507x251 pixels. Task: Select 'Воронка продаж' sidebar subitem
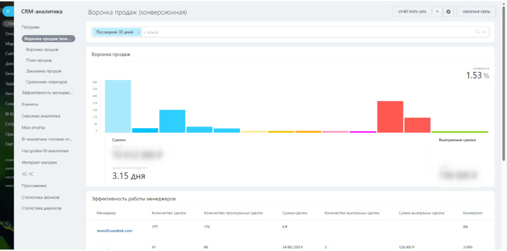click(x=42, y=50)
